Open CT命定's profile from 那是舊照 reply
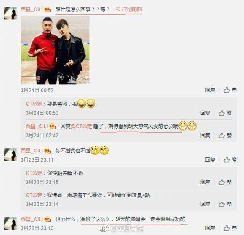The image size is (244, 235). (34, 104)
